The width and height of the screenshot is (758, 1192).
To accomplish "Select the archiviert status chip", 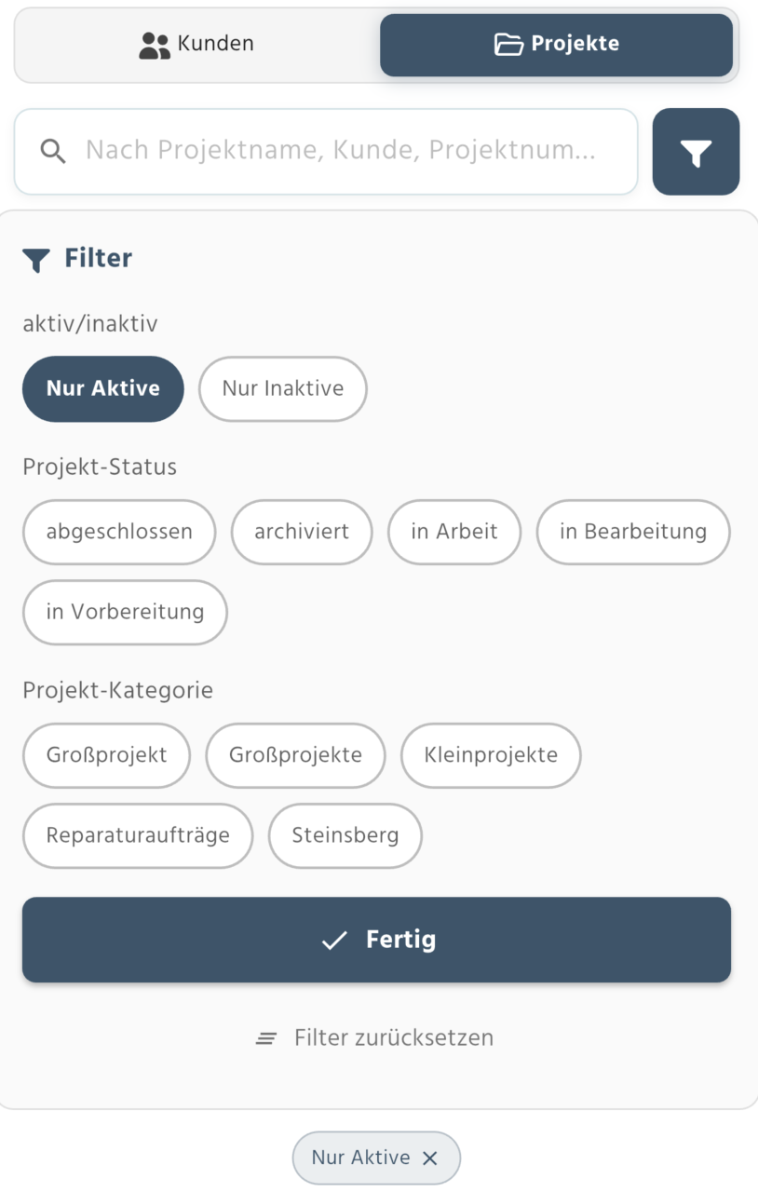I will click(x=302, y=532).
